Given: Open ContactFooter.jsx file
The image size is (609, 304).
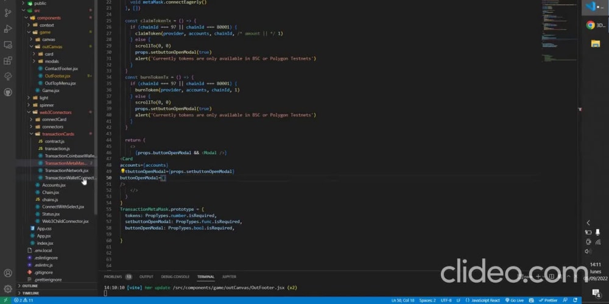Looking at the screenshot, I should click(61, 69).
